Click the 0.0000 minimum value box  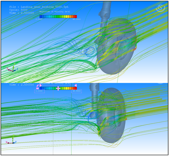[x=39, y=91]
